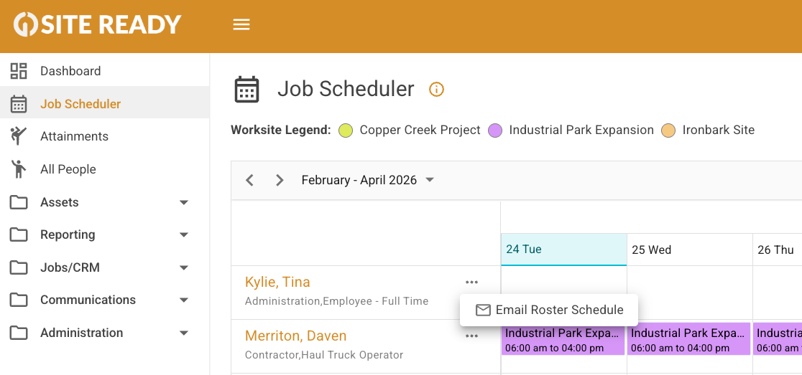Expand the Assets sidebar section
This screenshot has width=802, height=375.
[184, 202]
